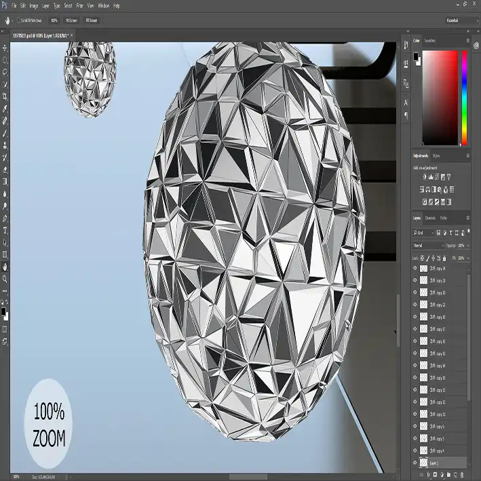Expand the layer Opacity dropdown
This screenshot has width=481, height=481.
tap(468, 245)
